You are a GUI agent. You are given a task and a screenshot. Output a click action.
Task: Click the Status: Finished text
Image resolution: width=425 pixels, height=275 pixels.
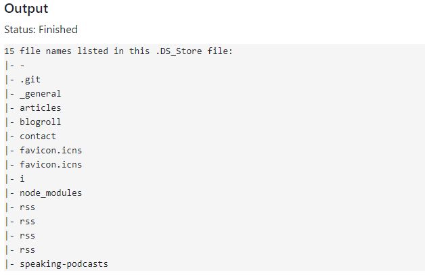tap(41, 30)
